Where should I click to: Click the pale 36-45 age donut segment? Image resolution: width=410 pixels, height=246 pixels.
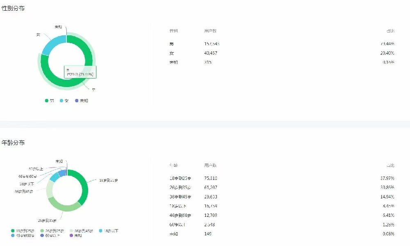click(x=50, y=189)
